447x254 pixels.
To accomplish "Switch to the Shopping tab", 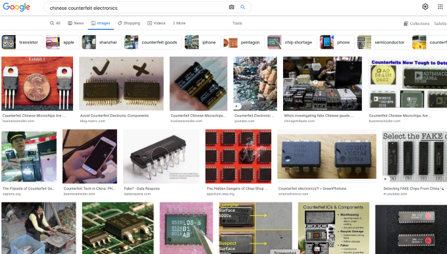I will pos(129,23).
